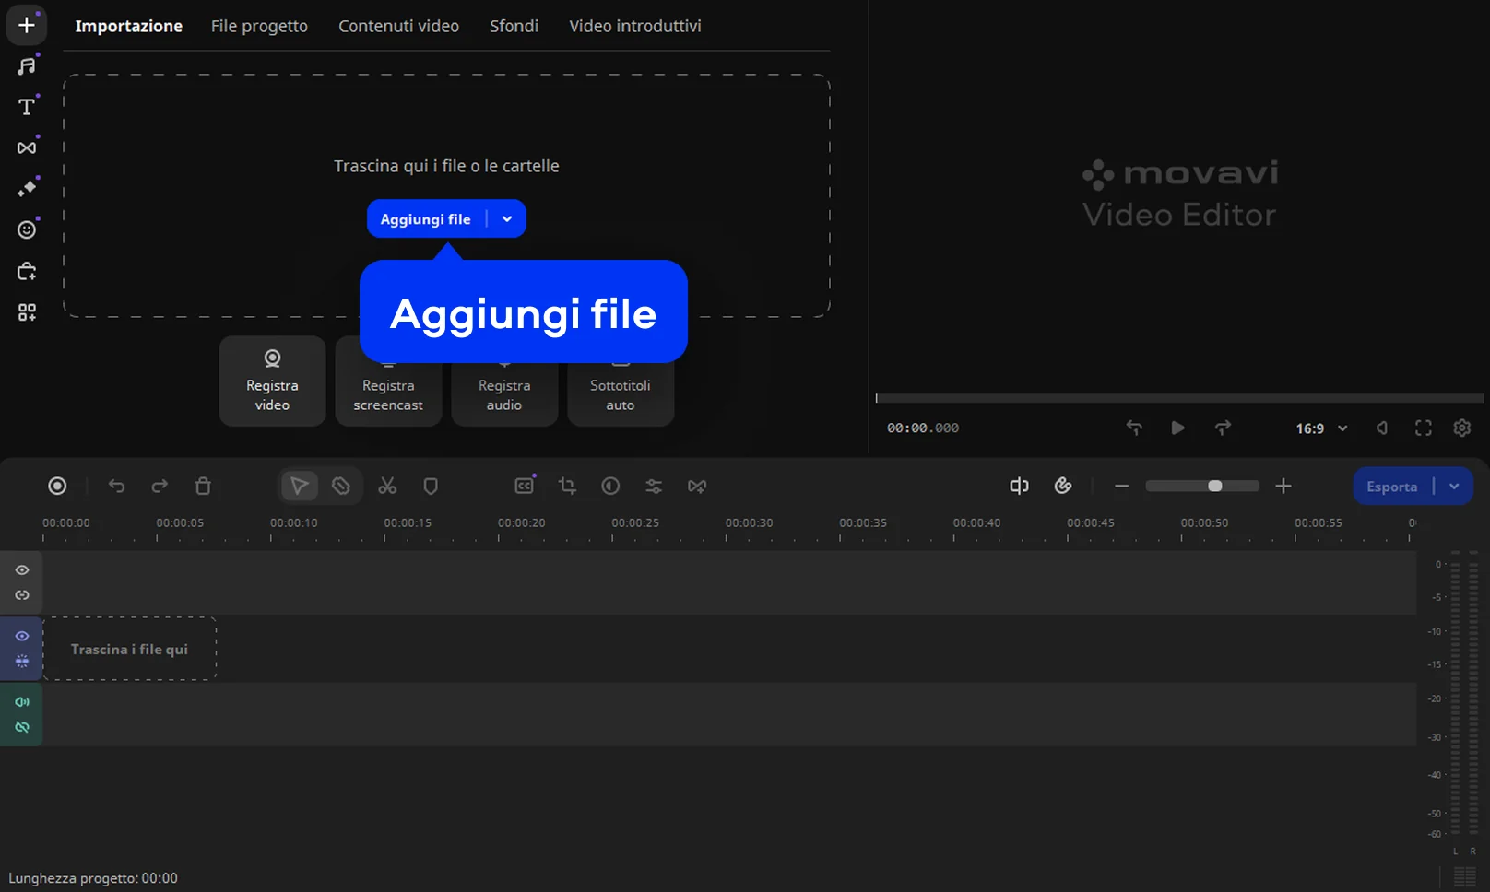The image size is (1490, 892).
Task: Open the Sfondi tab
Action: 514,26
